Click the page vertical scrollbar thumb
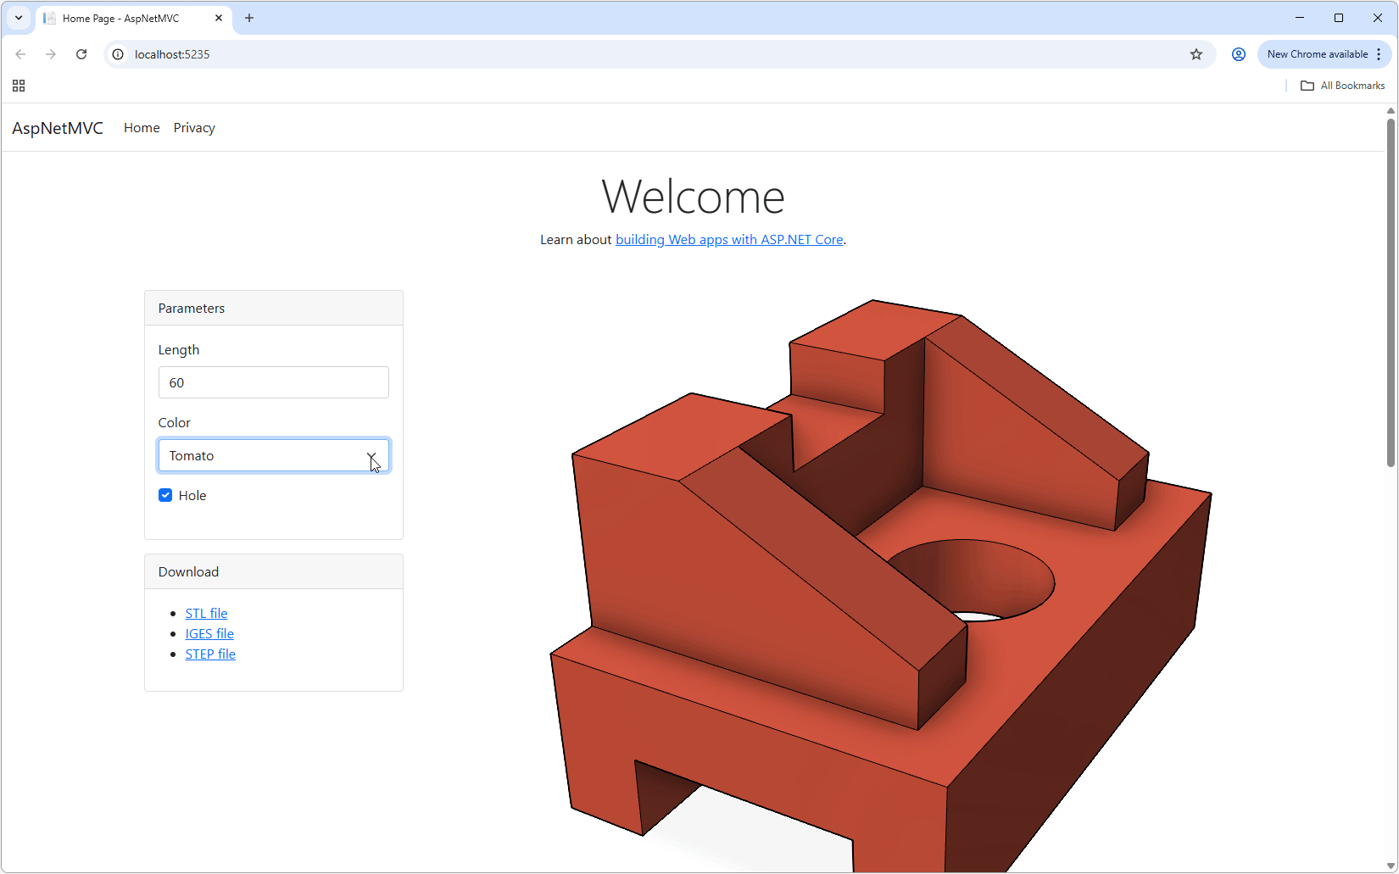Screen dimensions: 1399x874 point(1391,292)
